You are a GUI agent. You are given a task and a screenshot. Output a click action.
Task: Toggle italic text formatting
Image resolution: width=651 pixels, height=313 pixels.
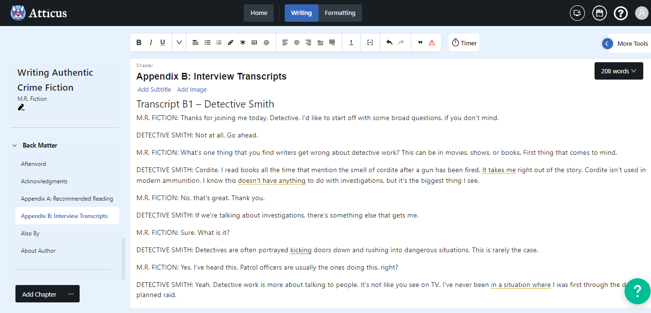pos(151,43)
